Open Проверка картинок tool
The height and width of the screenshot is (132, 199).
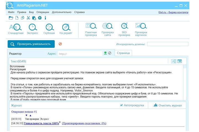141,30
